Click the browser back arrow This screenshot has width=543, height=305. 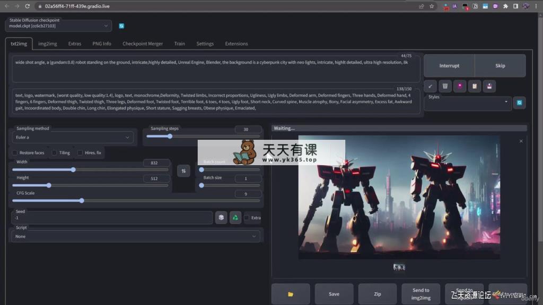point(7,6)
